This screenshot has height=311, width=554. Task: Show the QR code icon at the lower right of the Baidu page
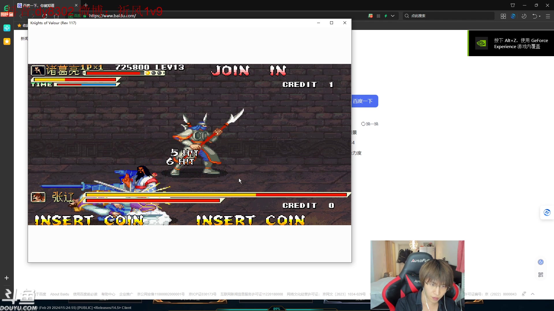click(x=541, y=275)
